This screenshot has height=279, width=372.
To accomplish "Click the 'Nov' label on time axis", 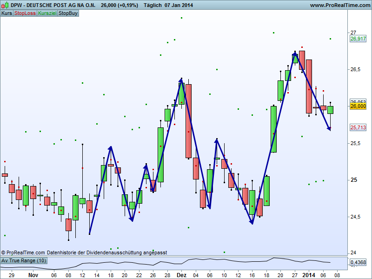I will coord(33,275).
